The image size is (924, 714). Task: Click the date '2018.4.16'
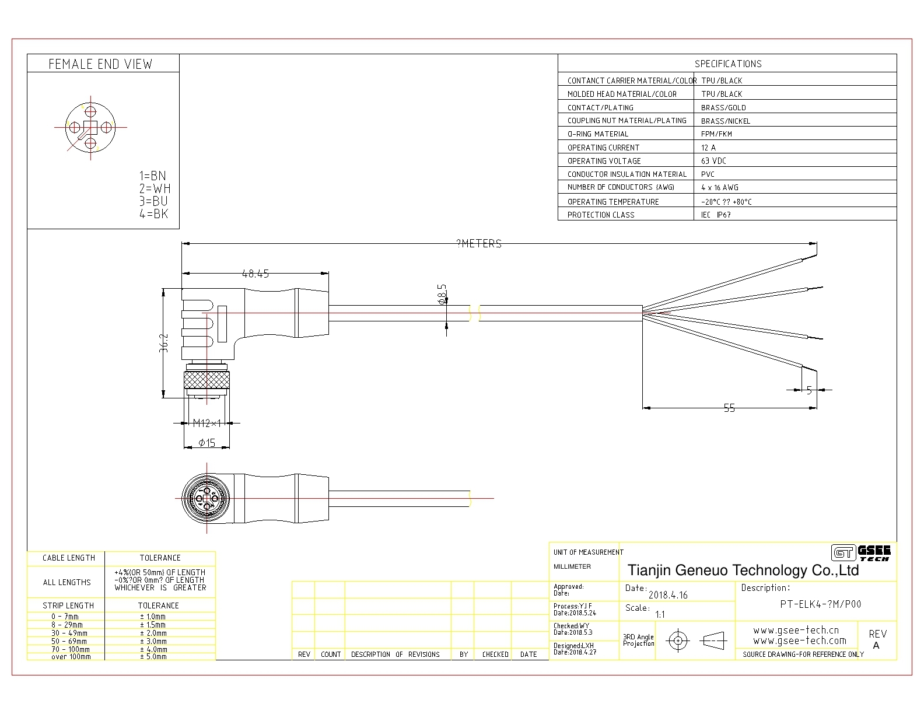tap(668, 595)
